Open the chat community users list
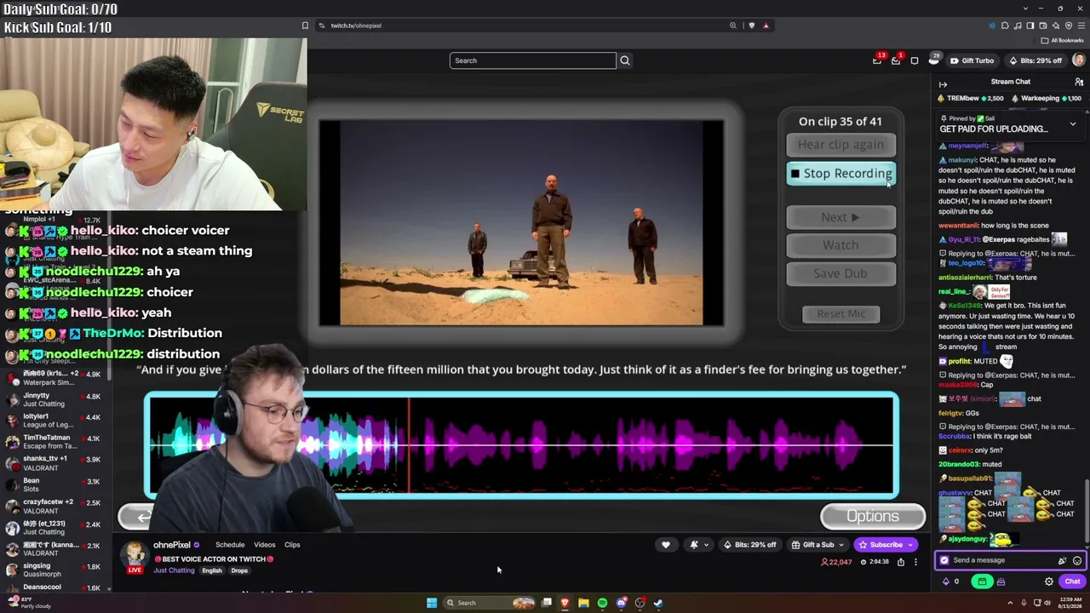This screenshot has width=1090, height=613. pyautogui.click(x=1079, y=83)
